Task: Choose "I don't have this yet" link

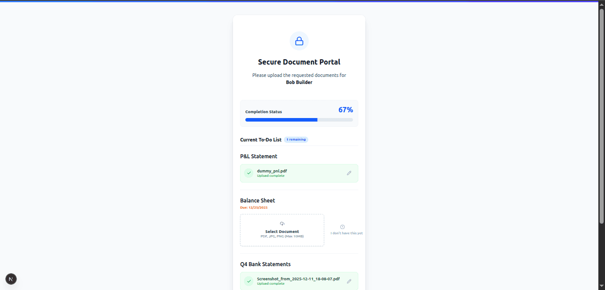Action: [x=346, y=233]
